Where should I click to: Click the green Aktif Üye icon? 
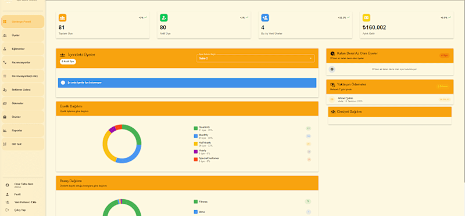click(164, 18)
